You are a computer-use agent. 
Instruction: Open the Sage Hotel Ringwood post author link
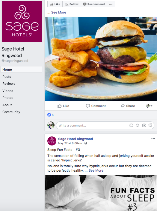76,139
